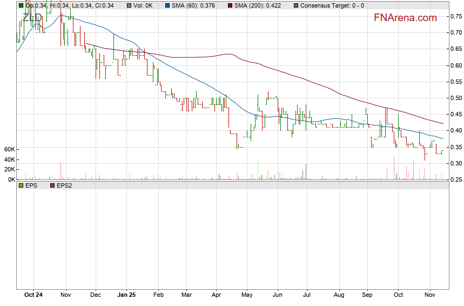Viewport: 464px width, 306px height.
Task: Toggle the SMA (200): 0.422 legend label
Action: pyautogui.click(x=257, y=5)
